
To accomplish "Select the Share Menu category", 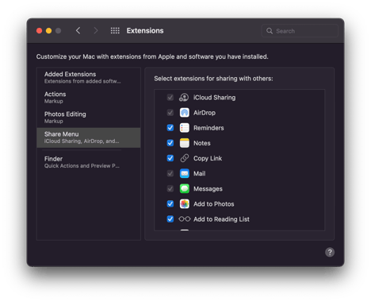I will [89, 137].
